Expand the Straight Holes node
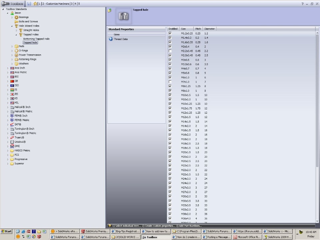The height and width of the screenshot is (240, 320). pos(17,30)
